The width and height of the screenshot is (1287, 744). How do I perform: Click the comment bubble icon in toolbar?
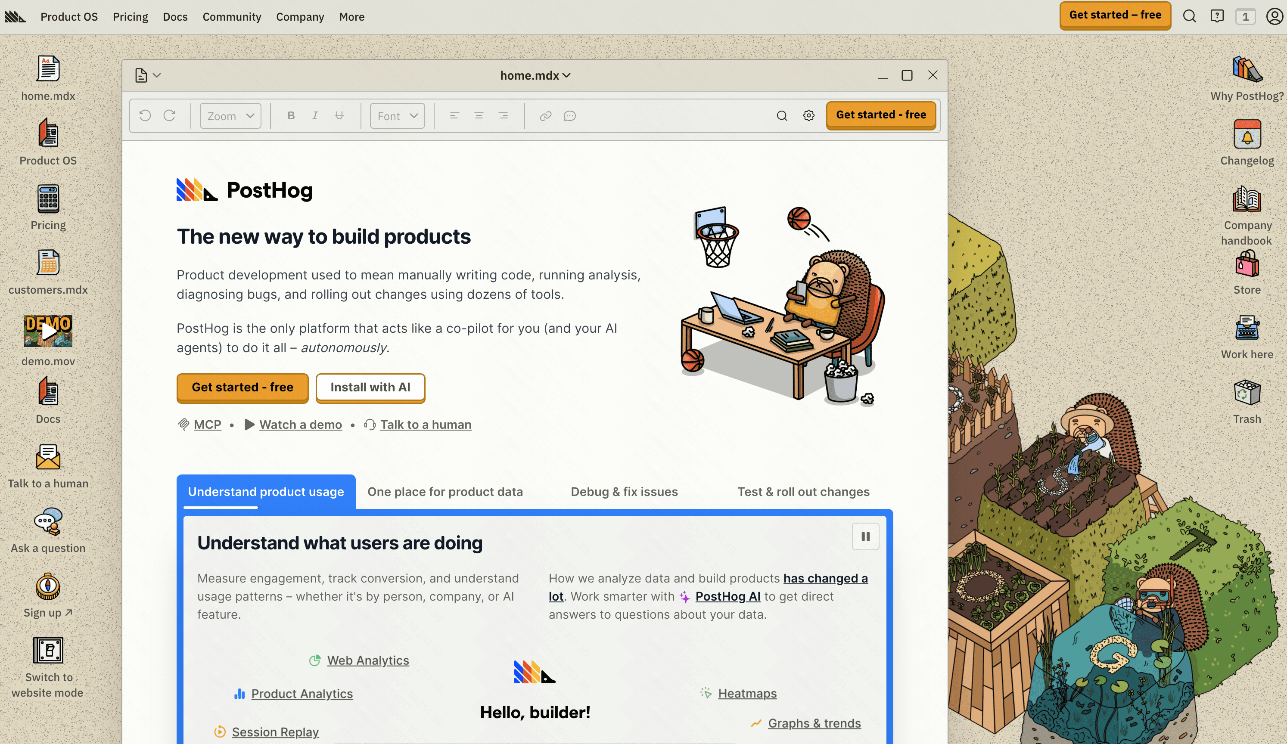coord(570,116)
